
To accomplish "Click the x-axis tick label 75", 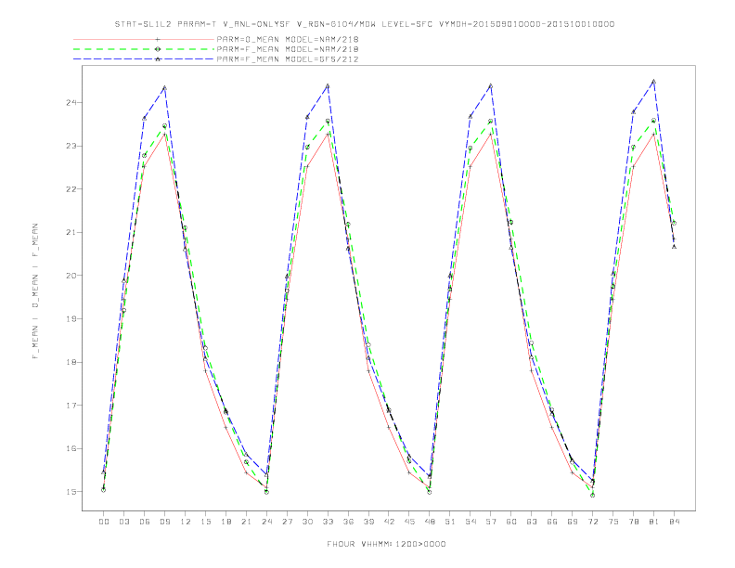I will pos(613,522).
